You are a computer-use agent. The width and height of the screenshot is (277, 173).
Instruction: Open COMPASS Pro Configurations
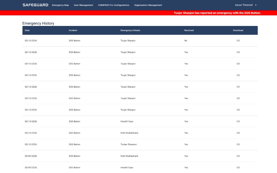[x=114, y=5]
